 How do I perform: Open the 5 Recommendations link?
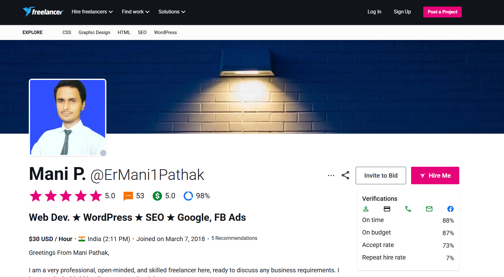[234, 238]
